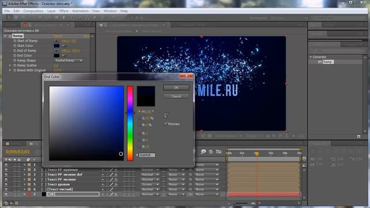The width and height of the screenshot is (370, 208).
Task: Click the End Color eyedropper in Effect Controls
Action: tap(64, 55)
